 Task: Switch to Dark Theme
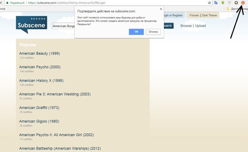pyautogui.click(x=209, y=15)
